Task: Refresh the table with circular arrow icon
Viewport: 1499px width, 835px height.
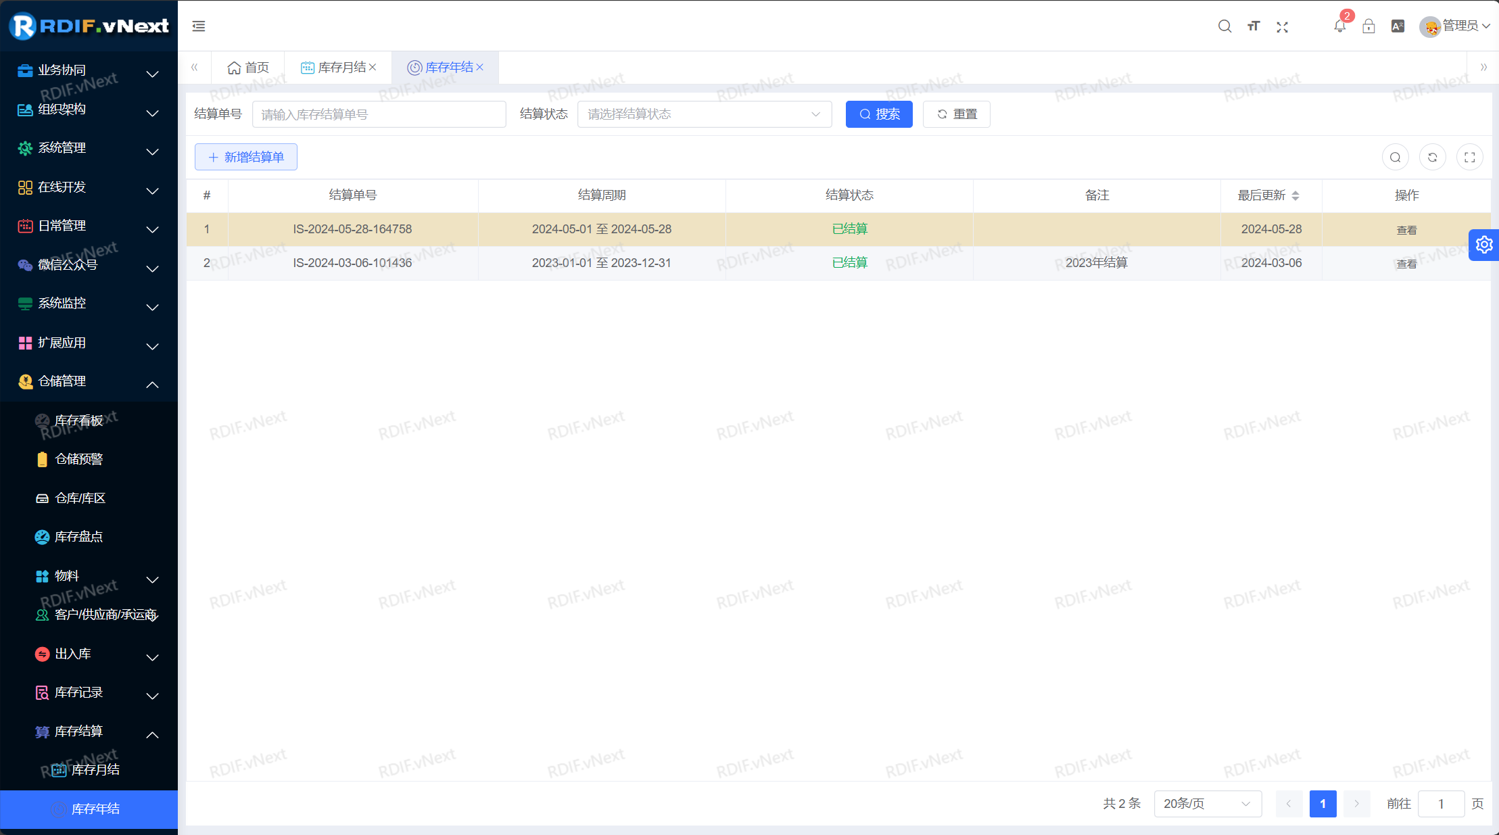Action: [x=1432, y=158]
